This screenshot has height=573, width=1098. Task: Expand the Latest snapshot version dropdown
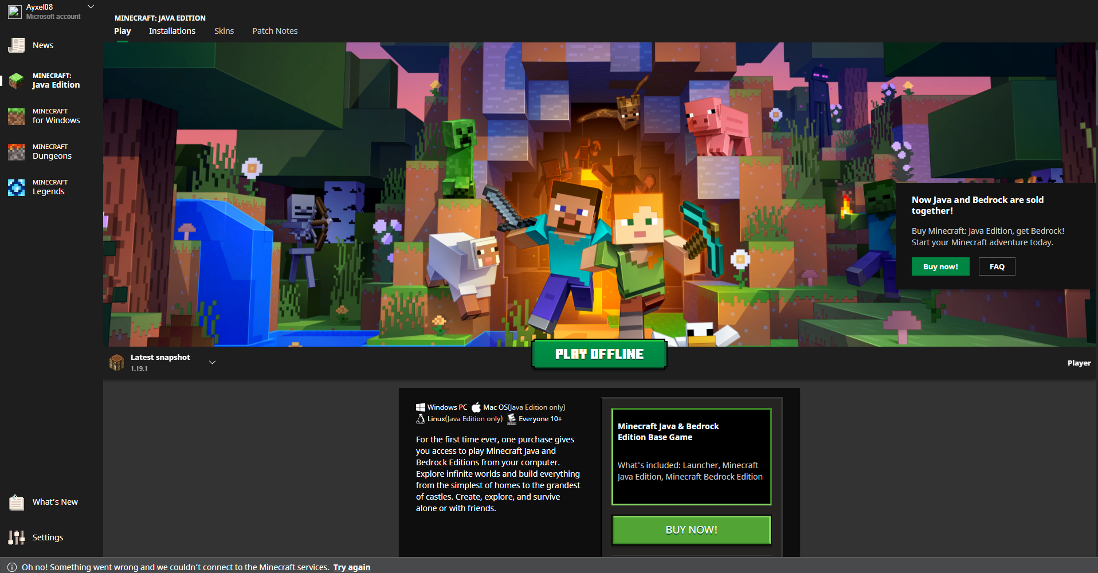212,362
